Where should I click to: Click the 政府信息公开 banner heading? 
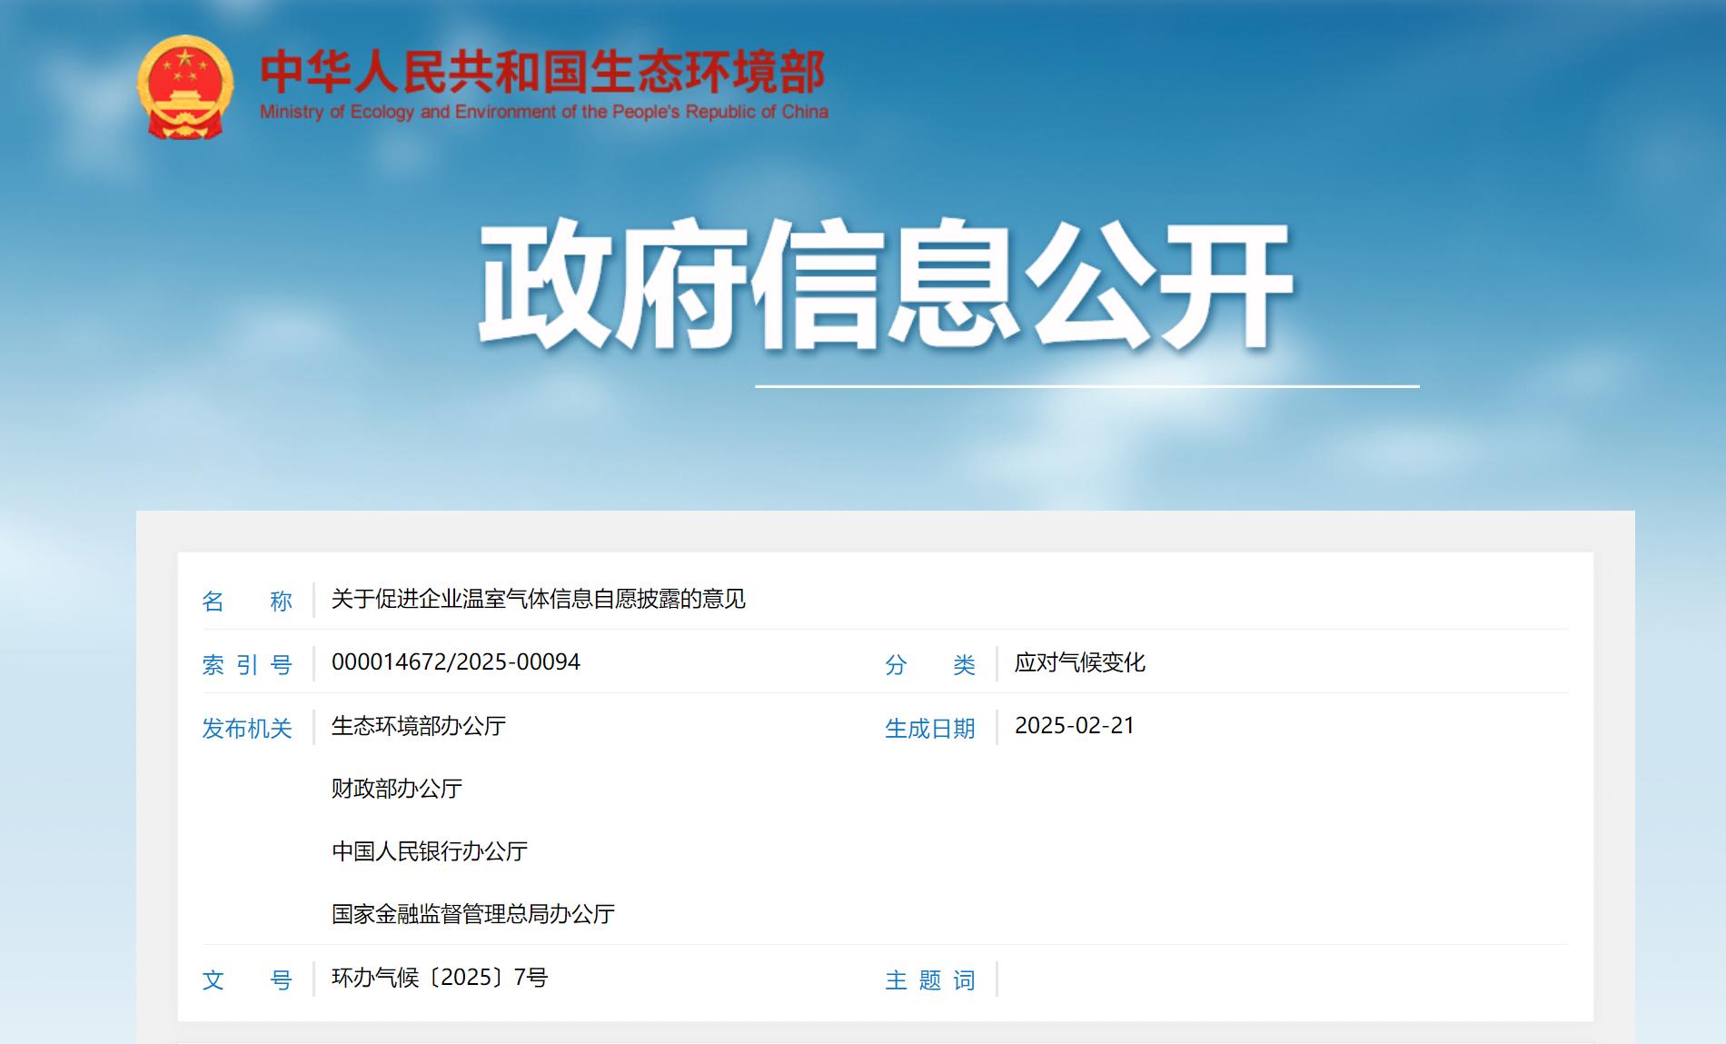pyautogui.click(x=885, y=284)
